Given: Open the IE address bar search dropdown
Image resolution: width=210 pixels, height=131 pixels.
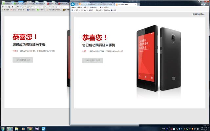Looking at the screenshot, I should coord(111,4).
